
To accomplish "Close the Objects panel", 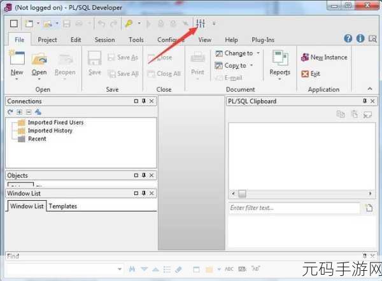I will [152, 175].
